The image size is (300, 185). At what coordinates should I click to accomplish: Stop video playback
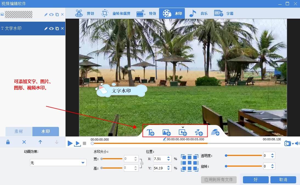point(84,143)
